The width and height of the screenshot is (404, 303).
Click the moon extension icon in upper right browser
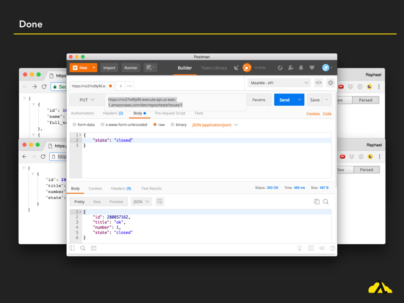[x=369, y=86]
